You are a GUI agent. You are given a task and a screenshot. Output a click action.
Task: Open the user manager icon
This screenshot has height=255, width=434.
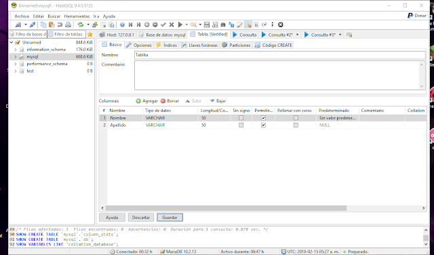(x=95, y=24)
